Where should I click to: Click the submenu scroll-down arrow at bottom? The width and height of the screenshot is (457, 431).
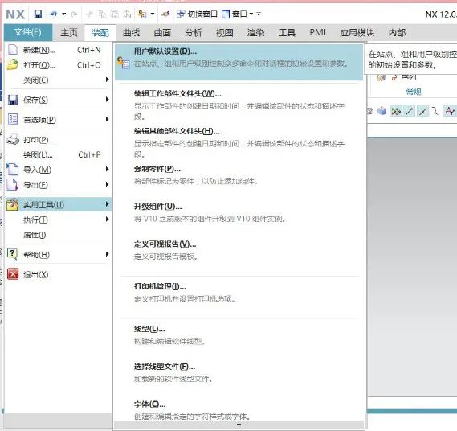239,425
